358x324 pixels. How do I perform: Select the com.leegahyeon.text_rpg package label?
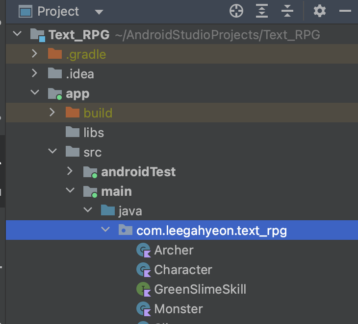point(212,231)
